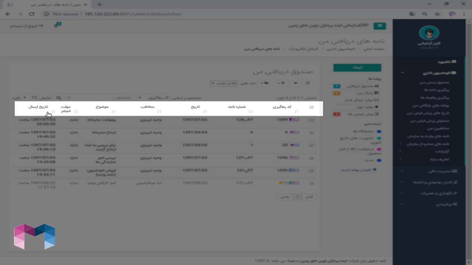Open the notifications bell icon
Viewport: 472px width, 265px height.
pyautogui.click(x=57, y=25)
